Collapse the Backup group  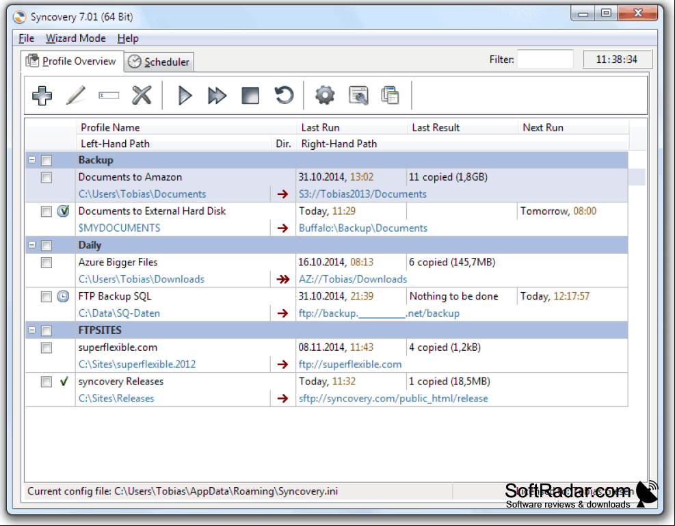(x=32, y=159)
